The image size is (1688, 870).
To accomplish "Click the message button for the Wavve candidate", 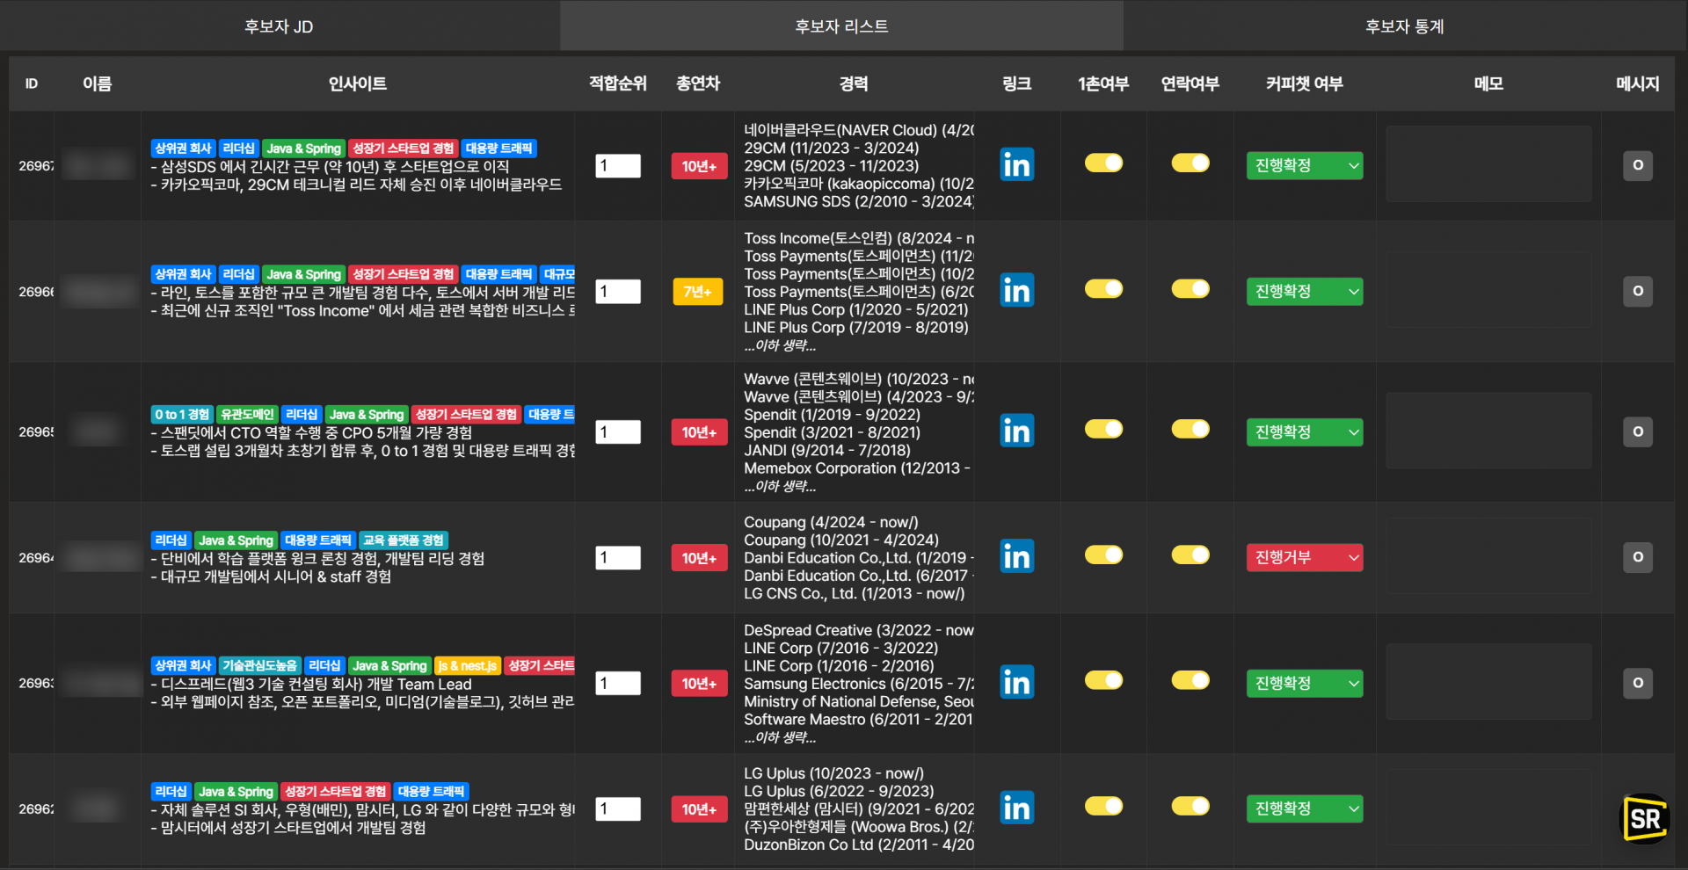I will [1637, 431].
